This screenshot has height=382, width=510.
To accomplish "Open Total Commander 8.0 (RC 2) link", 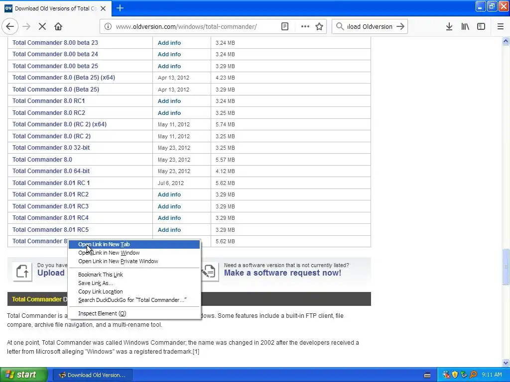I will [51, 136].
